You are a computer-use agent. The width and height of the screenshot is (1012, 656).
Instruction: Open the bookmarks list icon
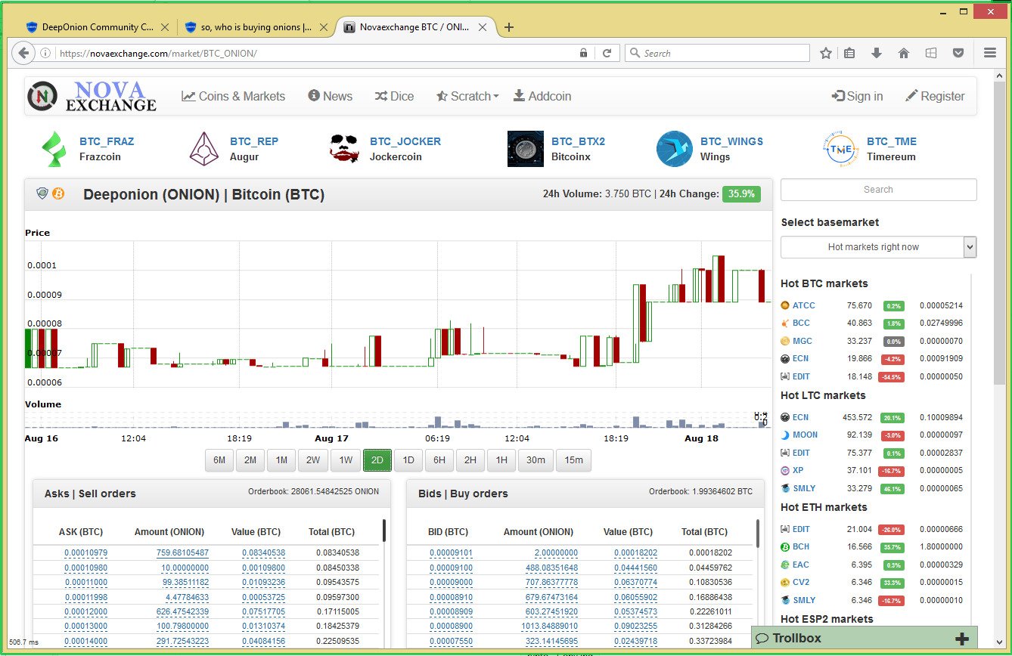849,53
